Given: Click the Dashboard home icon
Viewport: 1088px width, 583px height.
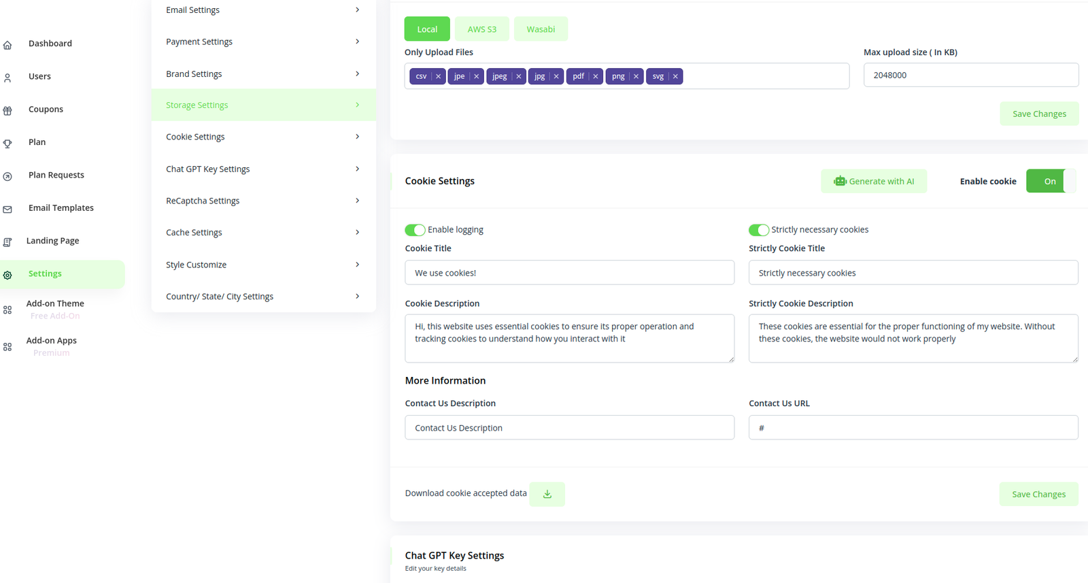Looking at the screenshot, I should click(x=7, y=45).
